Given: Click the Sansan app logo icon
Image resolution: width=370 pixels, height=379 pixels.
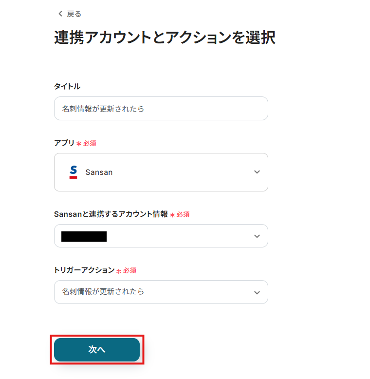Looking at the screenshot, I should (x=74, y=172).
